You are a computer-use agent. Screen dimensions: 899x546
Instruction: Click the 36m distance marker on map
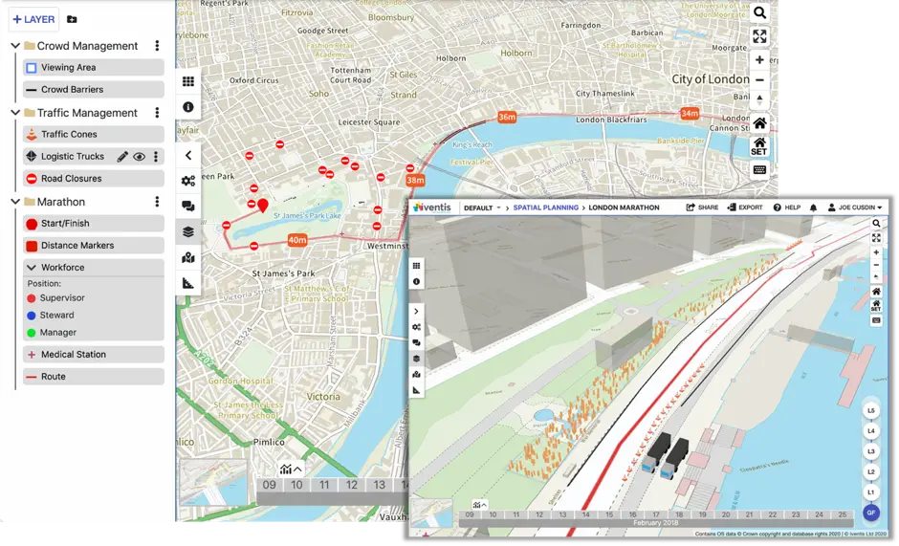click(507, 117)
